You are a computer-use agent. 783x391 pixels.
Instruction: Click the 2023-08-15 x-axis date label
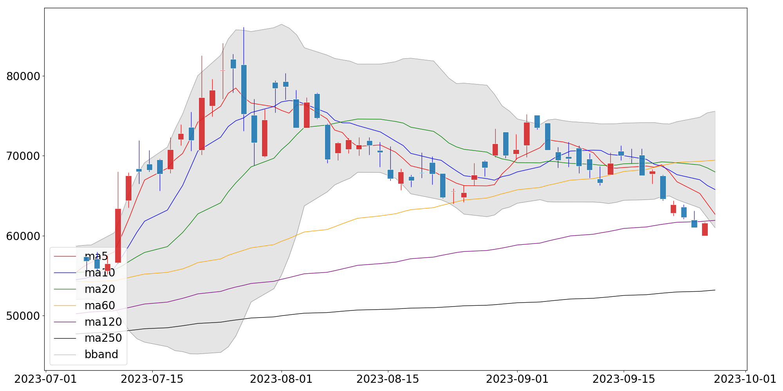pos(388,379)
